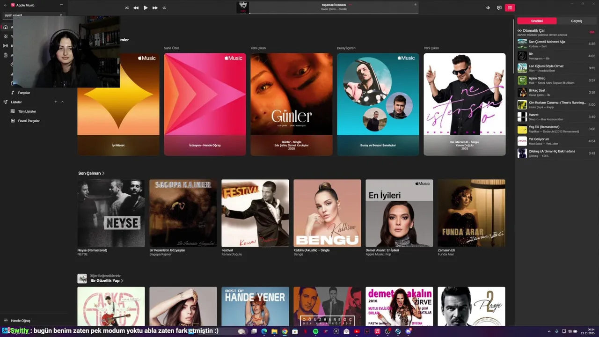
Task: Open the Home section in the sidebar
Action: [6, 27]
